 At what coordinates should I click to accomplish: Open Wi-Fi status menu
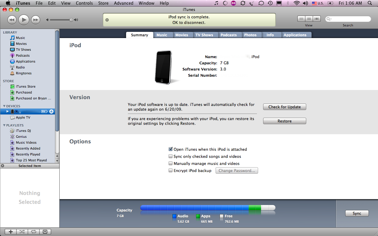point(297,3)
